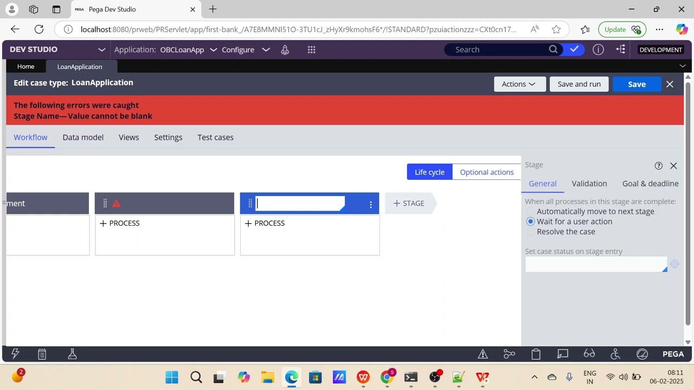694x390 pixels.
Task: Click the red warning triangle on stage
Action: point(117,204)
